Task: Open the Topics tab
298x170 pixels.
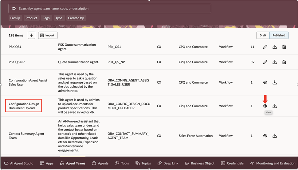Action: pyautogui.click(x=143, y=163)
